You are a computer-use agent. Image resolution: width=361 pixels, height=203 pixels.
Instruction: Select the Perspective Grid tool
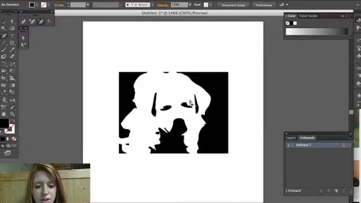12,78
